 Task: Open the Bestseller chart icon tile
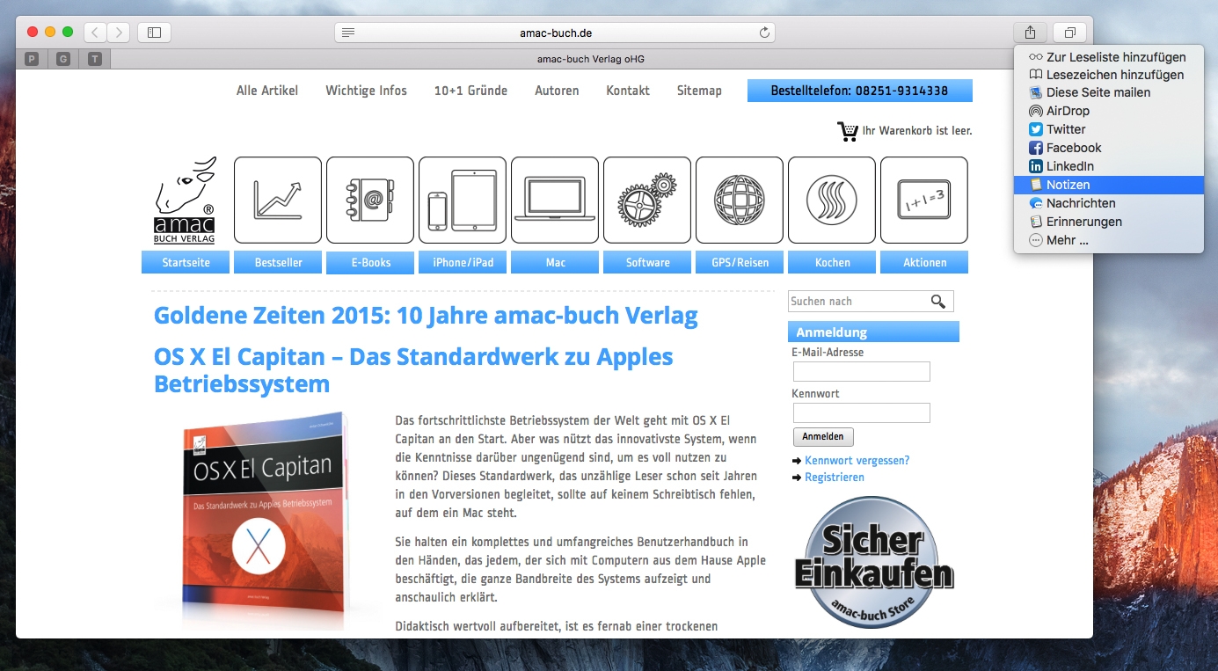(x=278, y=200)
